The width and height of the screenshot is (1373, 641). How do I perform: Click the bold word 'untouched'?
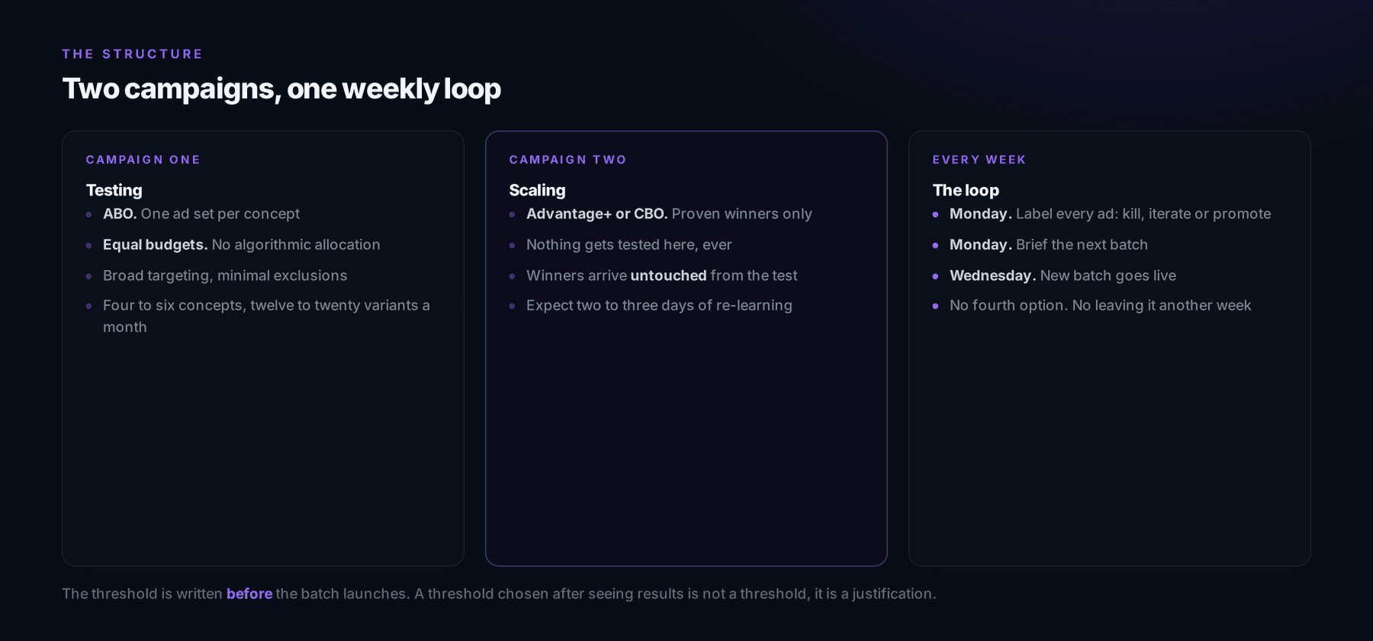[668, 275]
